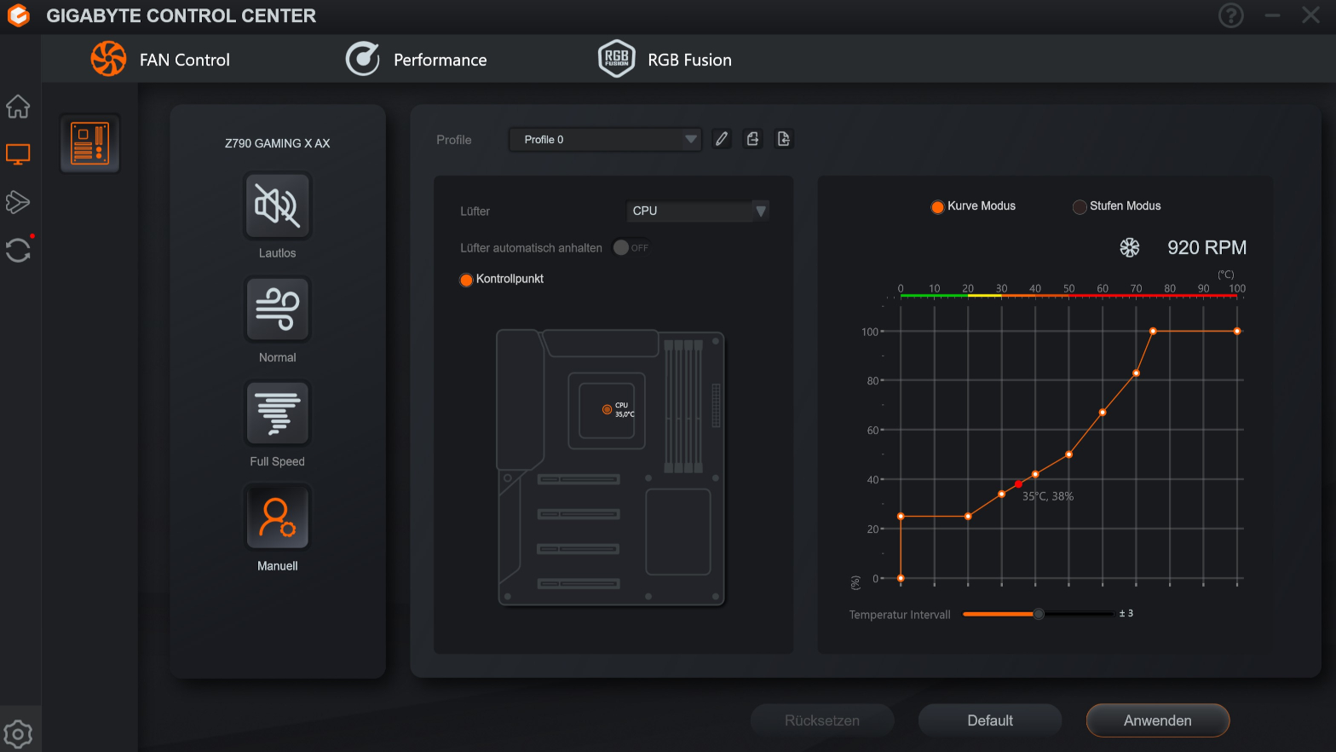The width and height of the screenshot is (1336, 752).
Task: Click the 920 RPM reading
Action: click(1206, 248)
